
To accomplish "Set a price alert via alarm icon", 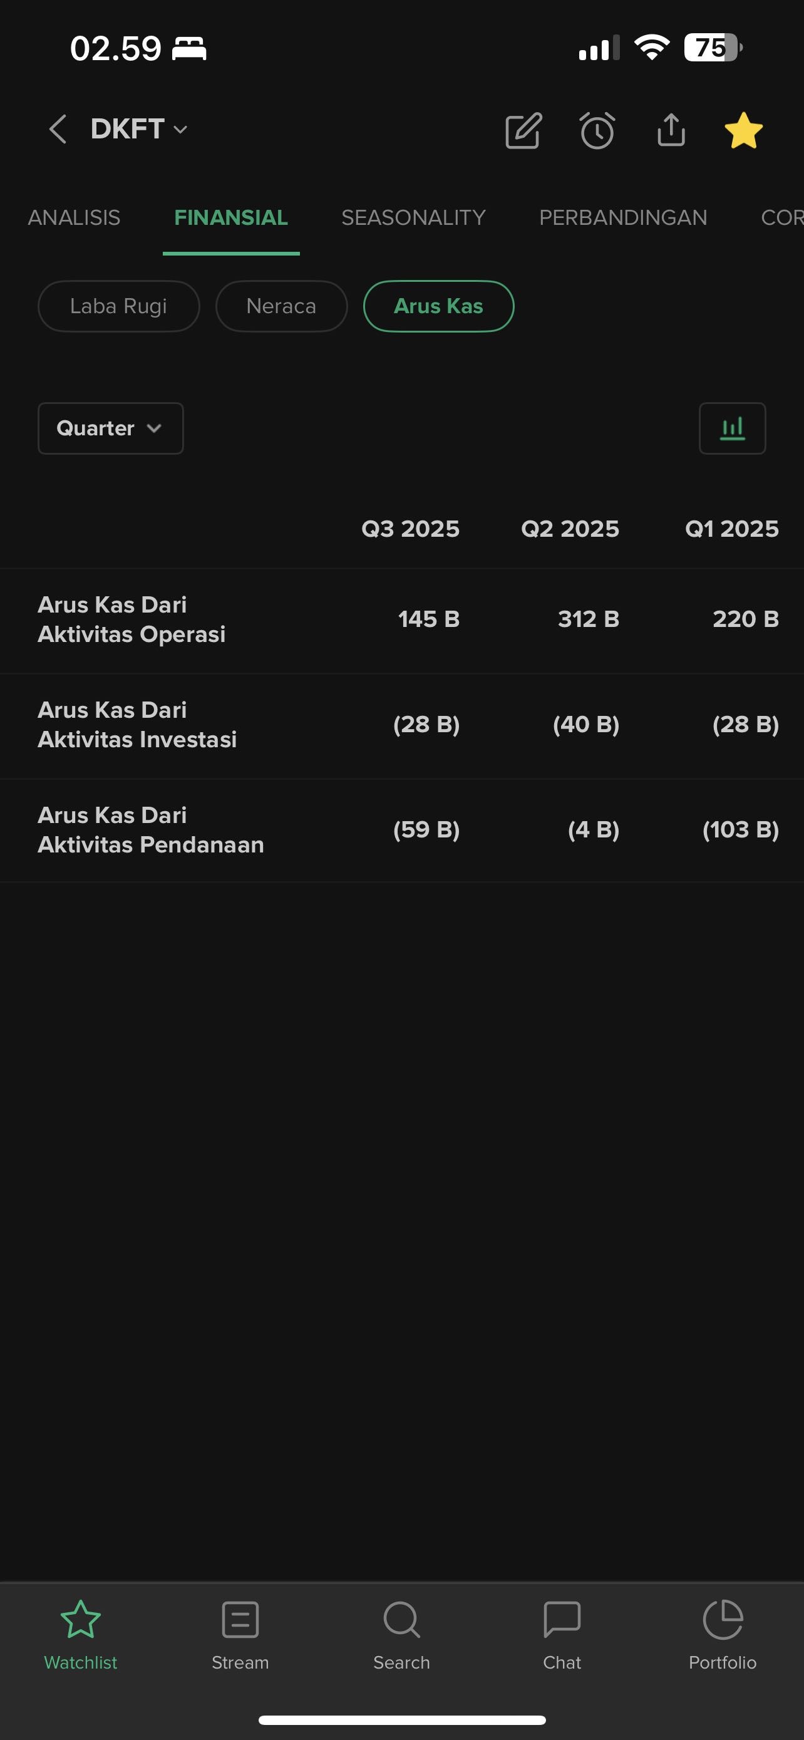I will click(x=597, y=130).
